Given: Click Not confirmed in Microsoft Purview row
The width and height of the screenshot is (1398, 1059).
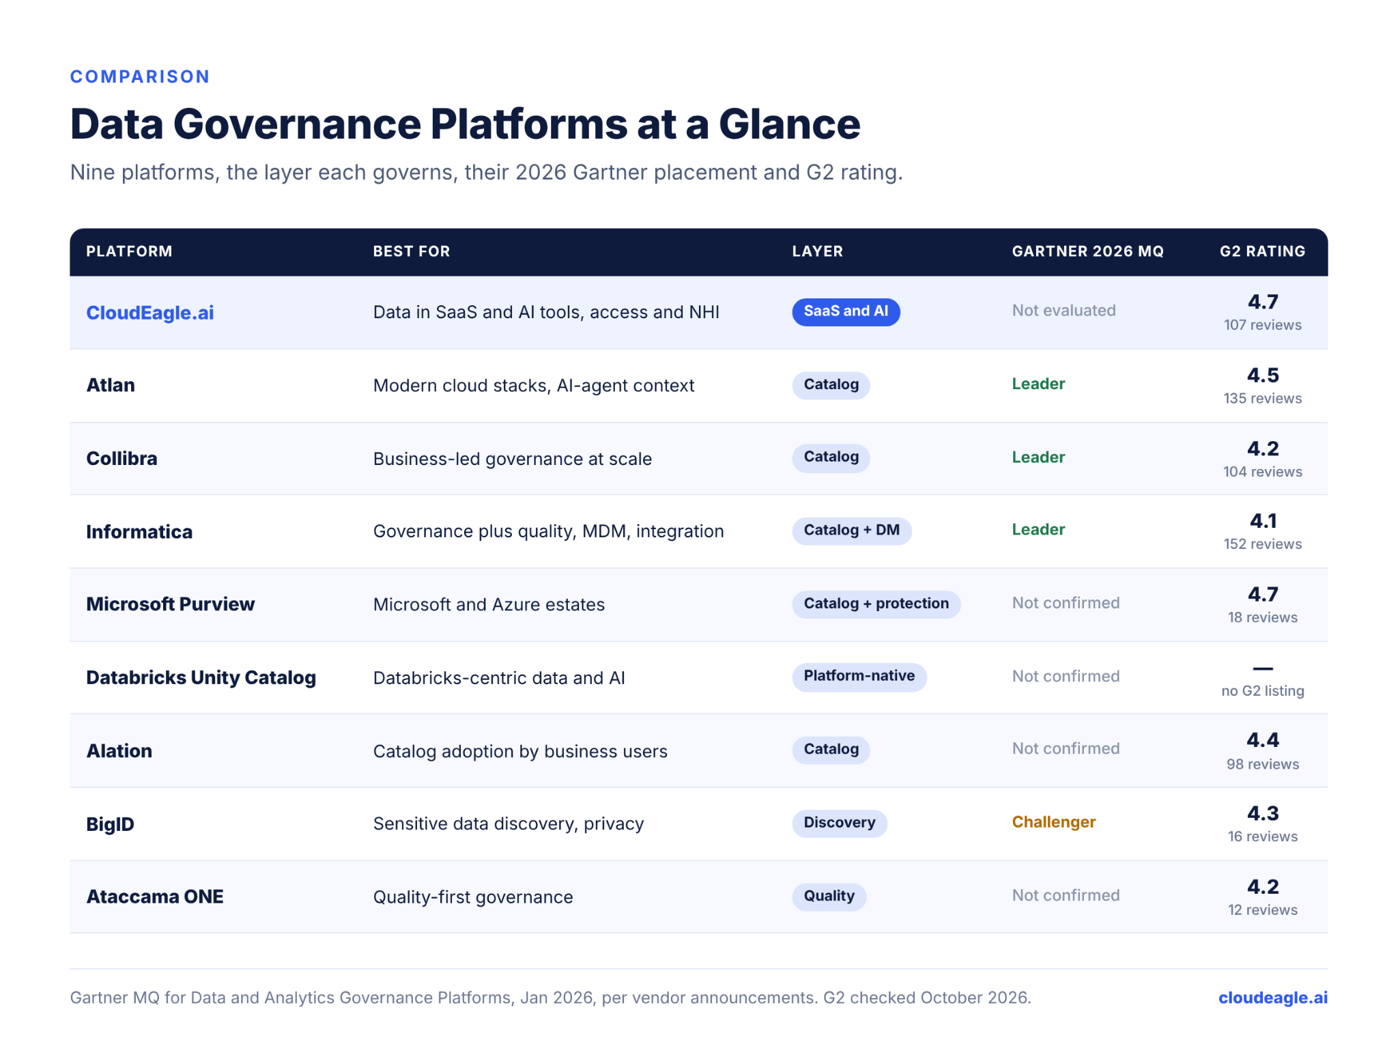Looking at the screenshot, I should 1066,603.
